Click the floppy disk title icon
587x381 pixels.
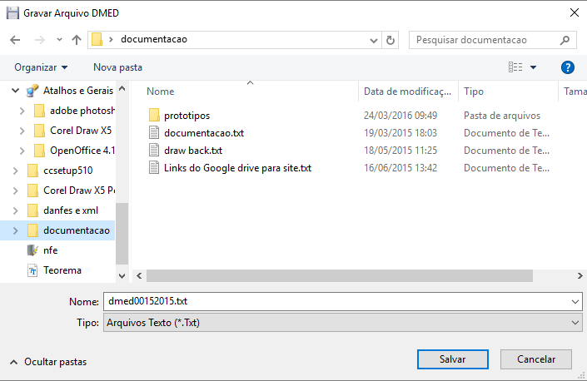(x=12, y=13)
